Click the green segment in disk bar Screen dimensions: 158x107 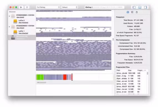40,77
